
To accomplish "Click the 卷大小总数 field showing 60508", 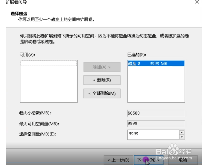I will point(156,113).
